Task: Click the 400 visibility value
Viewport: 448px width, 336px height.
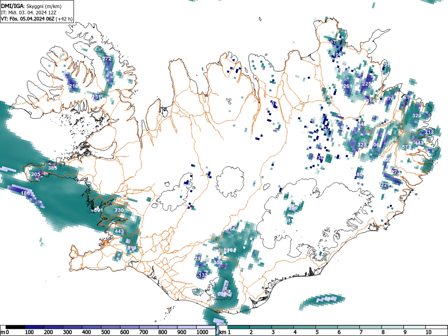Action: 218,262
